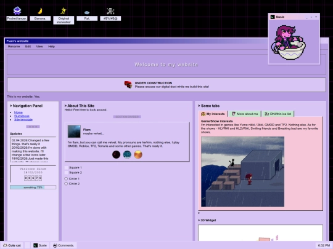
Task: Click the something 75% progress bar
Action: (x=33, y=187)
